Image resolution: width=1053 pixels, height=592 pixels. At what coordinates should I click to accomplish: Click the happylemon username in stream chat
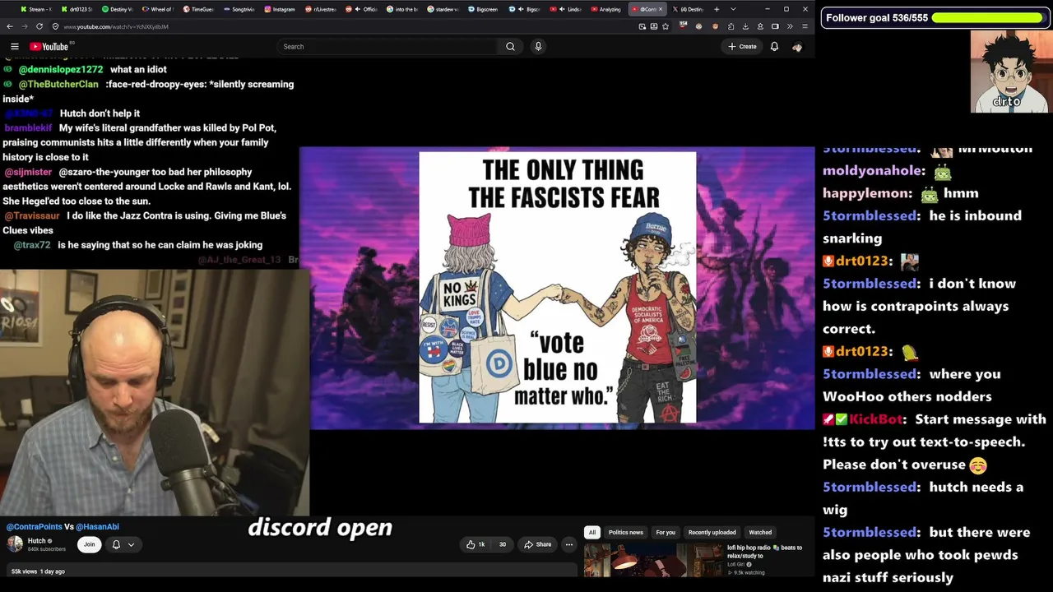(x=867, y=193)
